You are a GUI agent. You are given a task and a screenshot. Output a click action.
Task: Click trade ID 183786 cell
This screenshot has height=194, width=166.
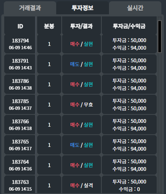[20, 85]
